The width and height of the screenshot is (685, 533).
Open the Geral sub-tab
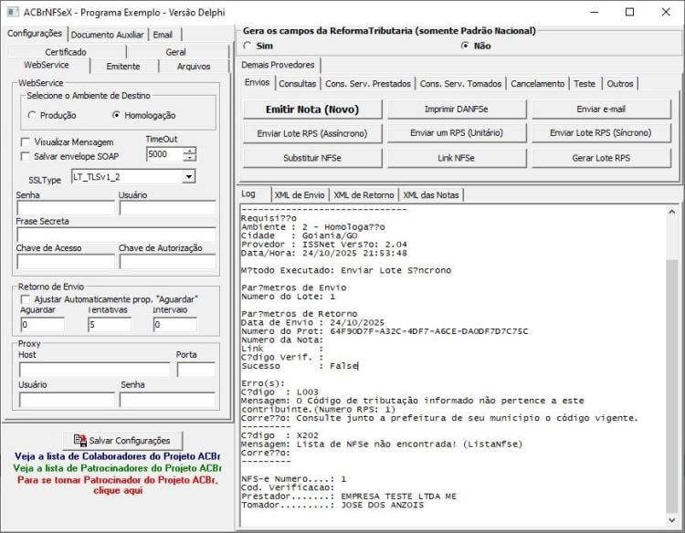[175, 52]
